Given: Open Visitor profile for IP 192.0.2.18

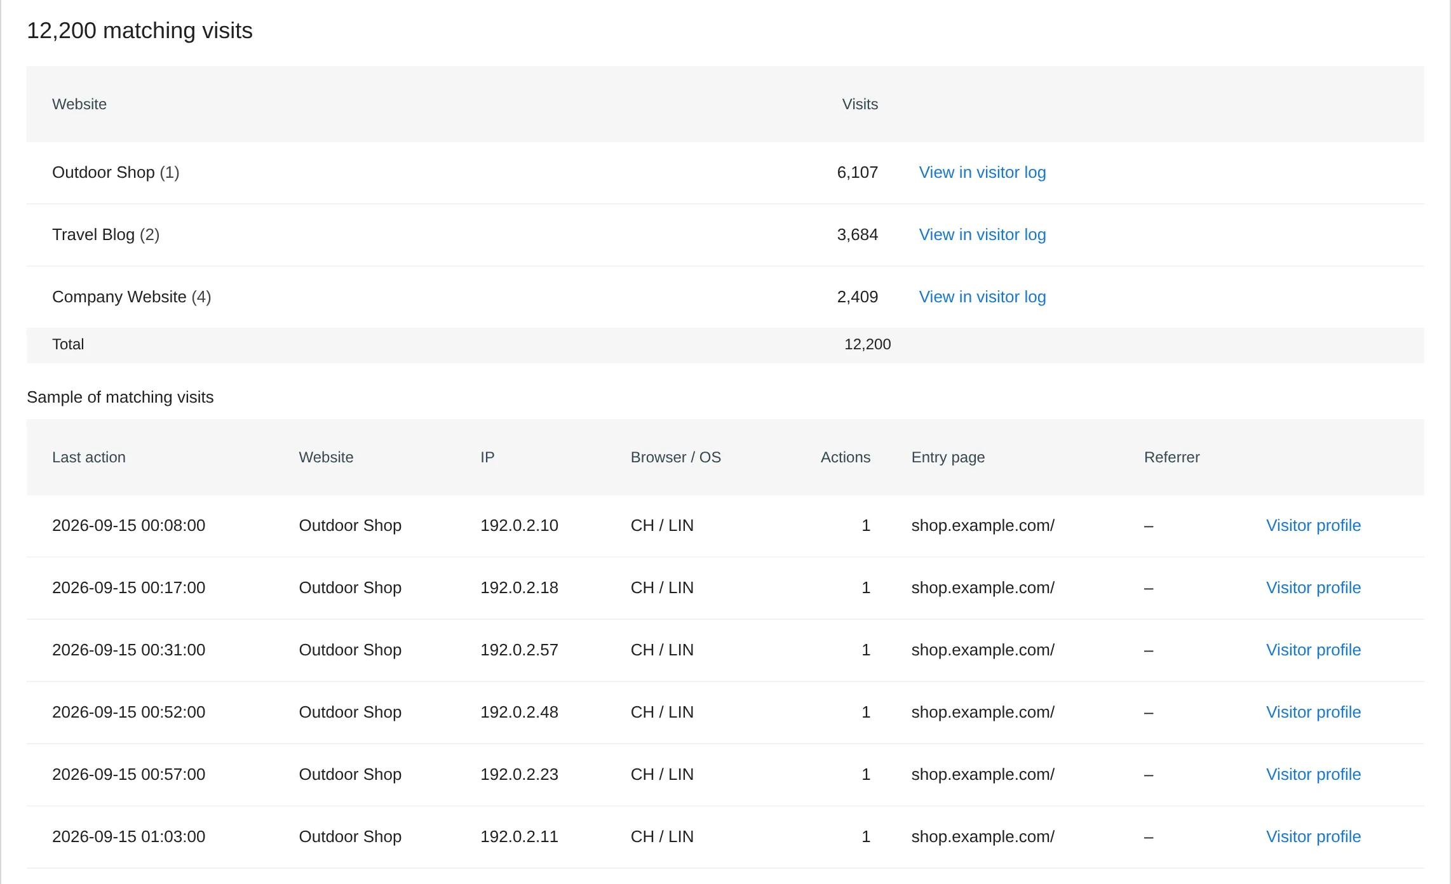Looking at the screenshot, I should [x=1313, y=587].
